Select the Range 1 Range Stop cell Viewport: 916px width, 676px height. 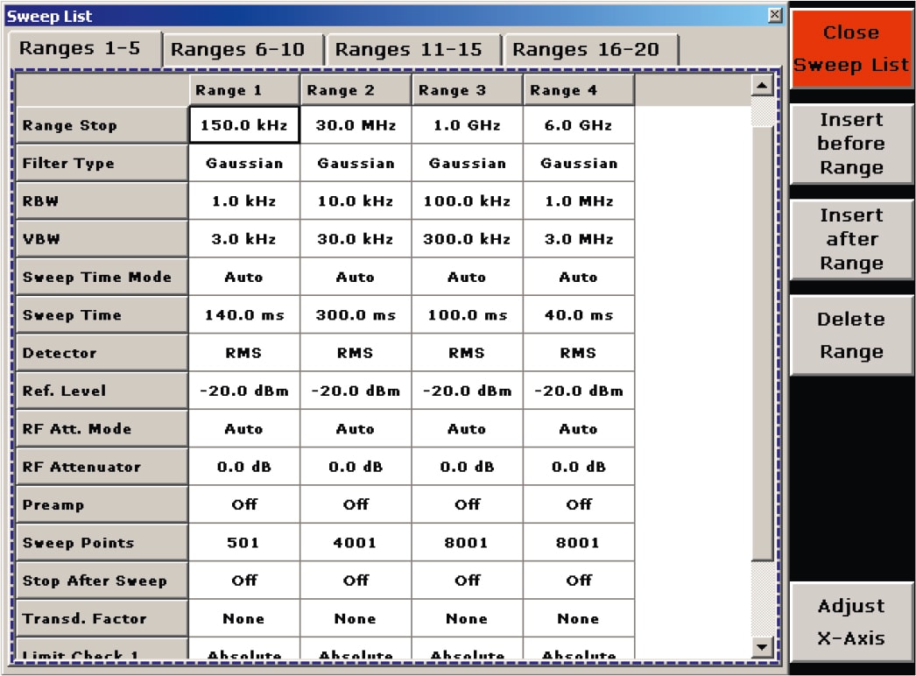click(243, 124)
